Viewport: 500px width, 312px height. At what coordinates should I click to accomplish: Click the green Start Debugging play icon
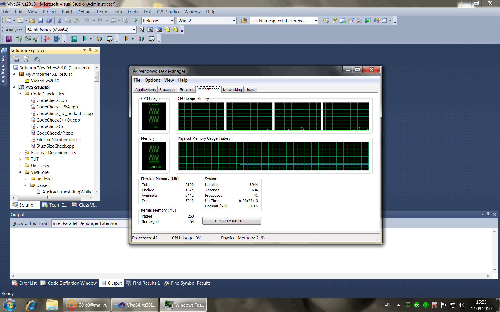(x=136, y=21)
